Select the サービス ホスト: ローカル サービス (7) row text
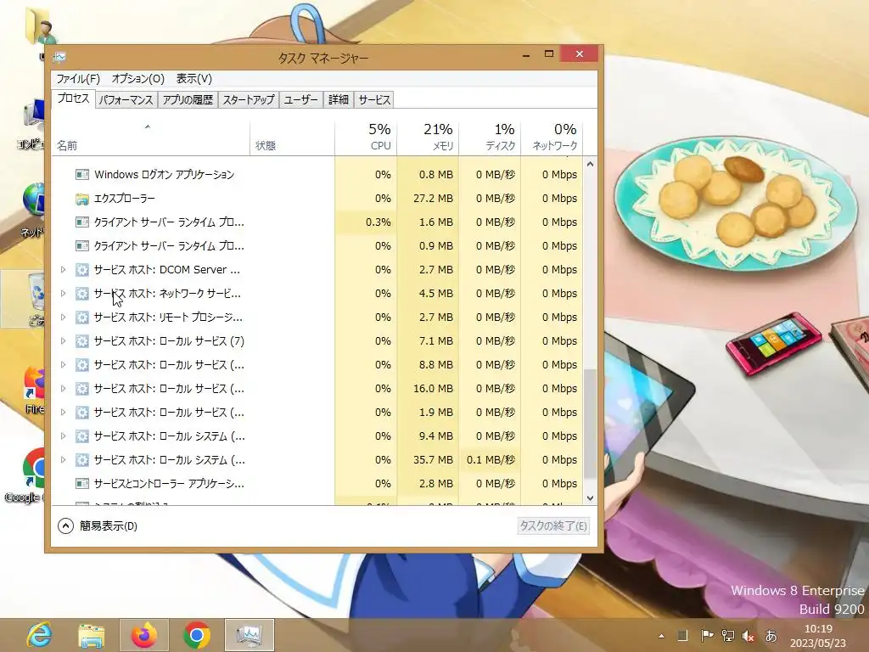 [x=169, y=341]
